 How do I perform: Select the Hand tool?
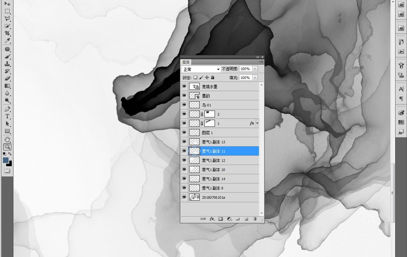coord(7,140)
